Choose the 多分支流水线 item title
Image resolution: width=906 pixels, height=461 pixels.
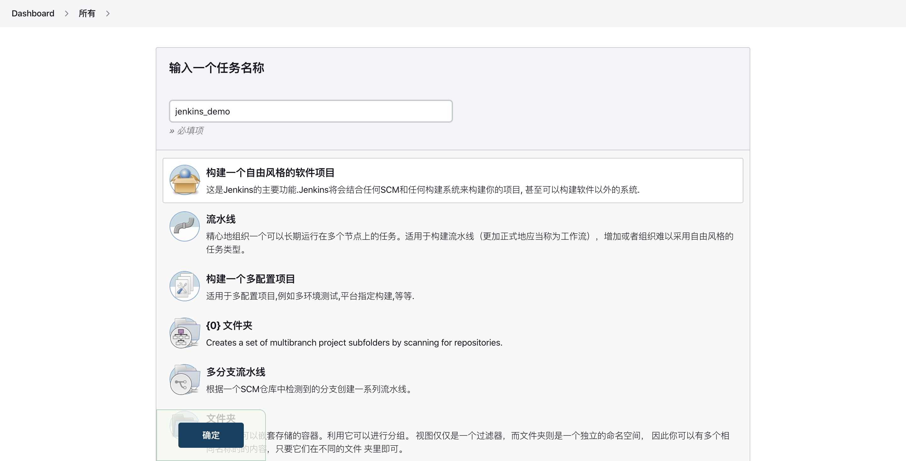[x=236, y=372]
